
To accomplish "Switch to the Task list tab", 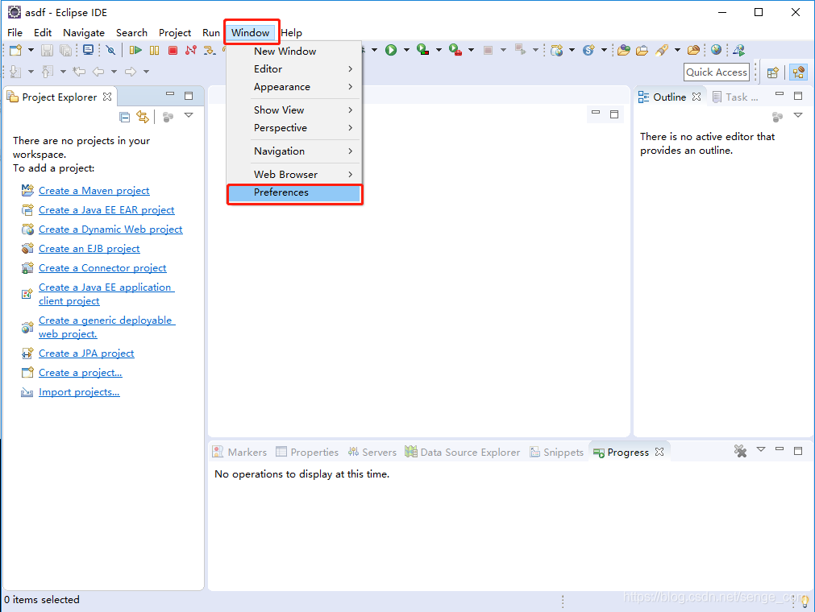I will (x=735, y=97).
